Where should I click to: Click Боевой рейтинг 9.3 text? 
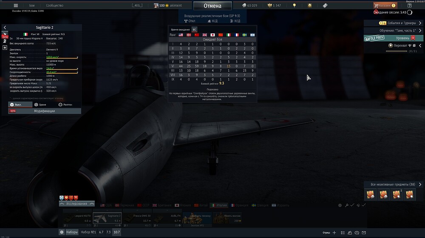coord(212,83)
